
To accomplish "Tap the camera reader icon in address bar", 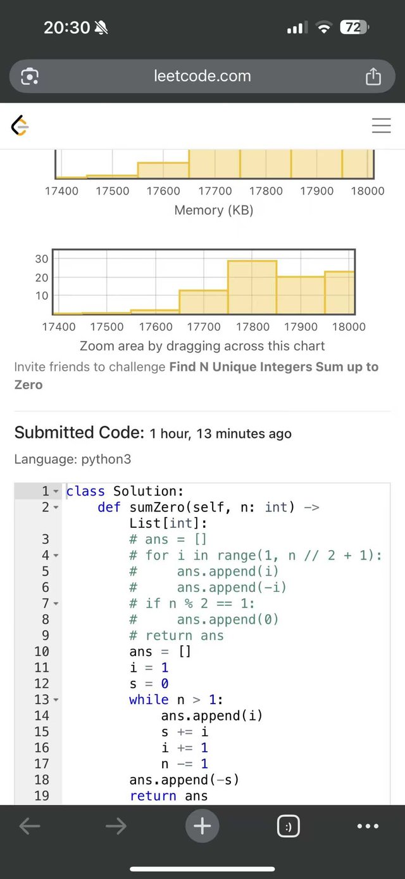I will click(30, 77).
